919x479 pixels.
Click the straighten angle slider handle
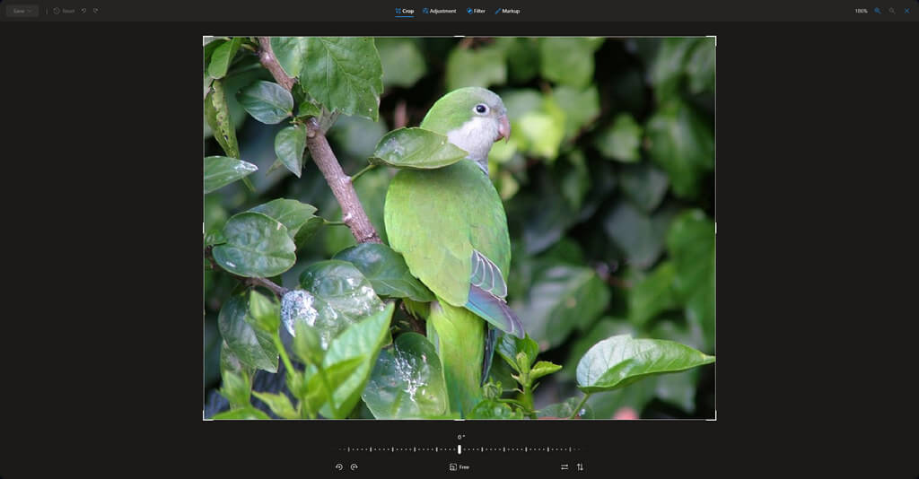click(x=459, y=449)
